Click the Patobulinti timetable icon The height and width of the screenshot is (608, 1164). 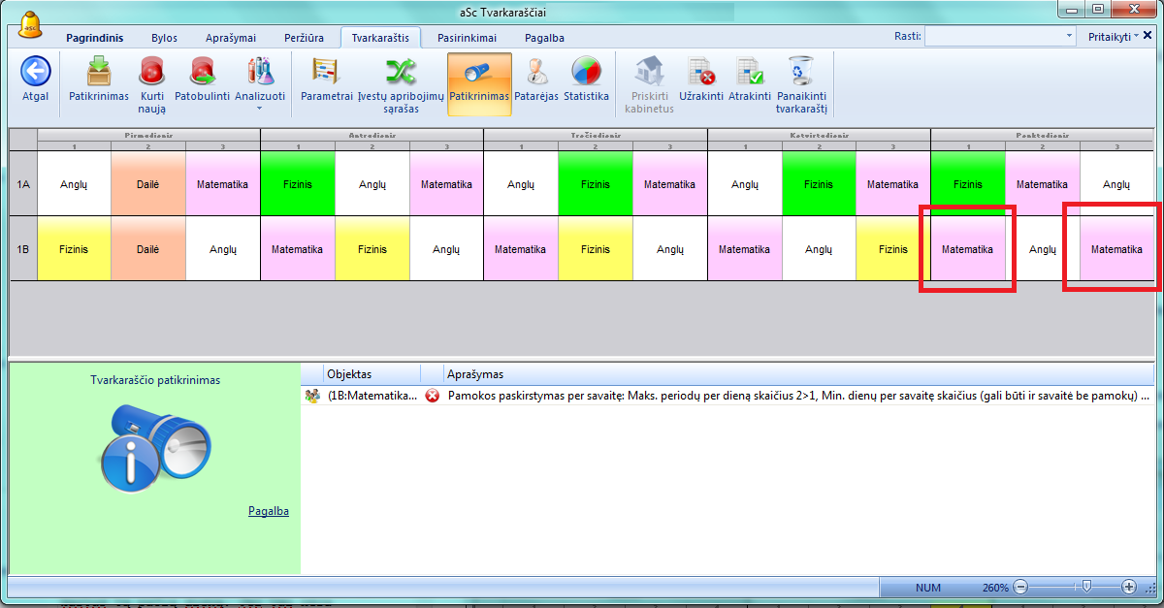(x=202, y=72)
